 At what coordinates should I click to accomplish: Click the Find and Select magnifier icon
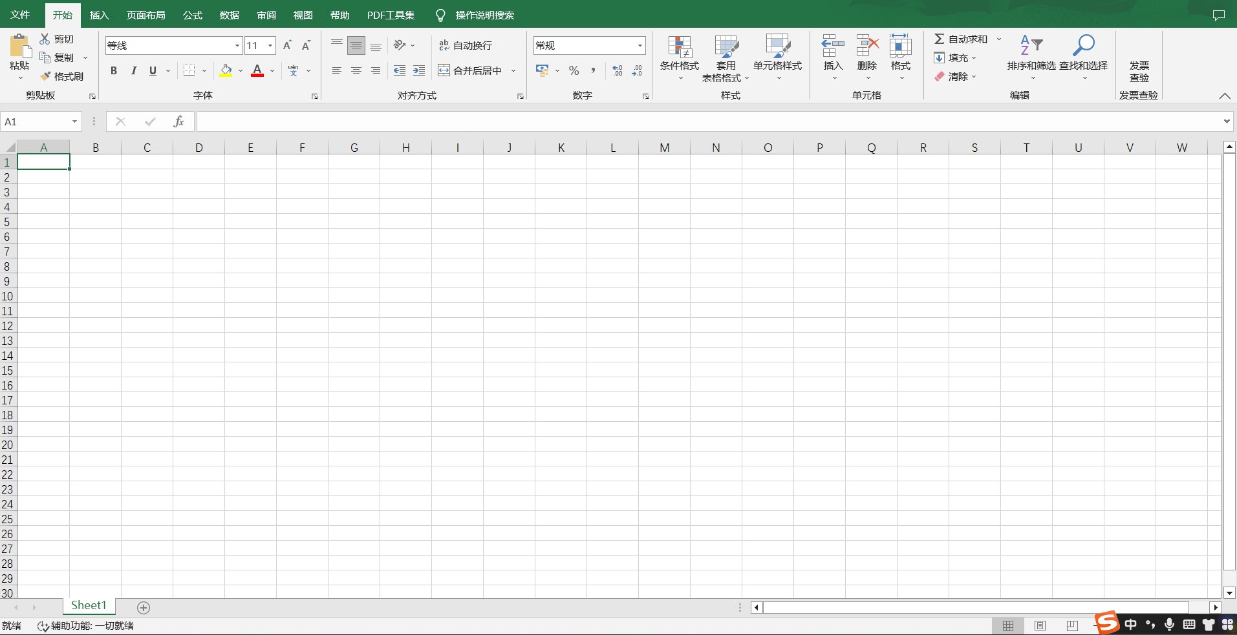tap(1083, 46)
